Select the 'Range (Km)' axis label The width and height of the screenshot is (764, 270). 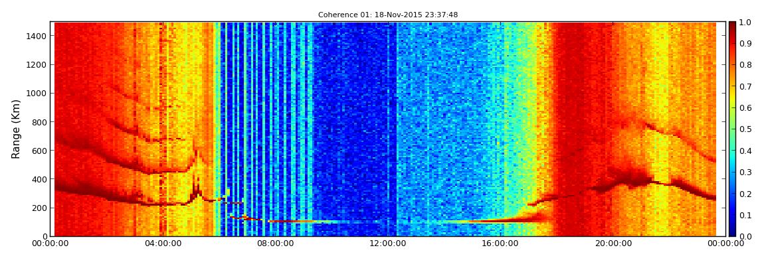(15, 130)
